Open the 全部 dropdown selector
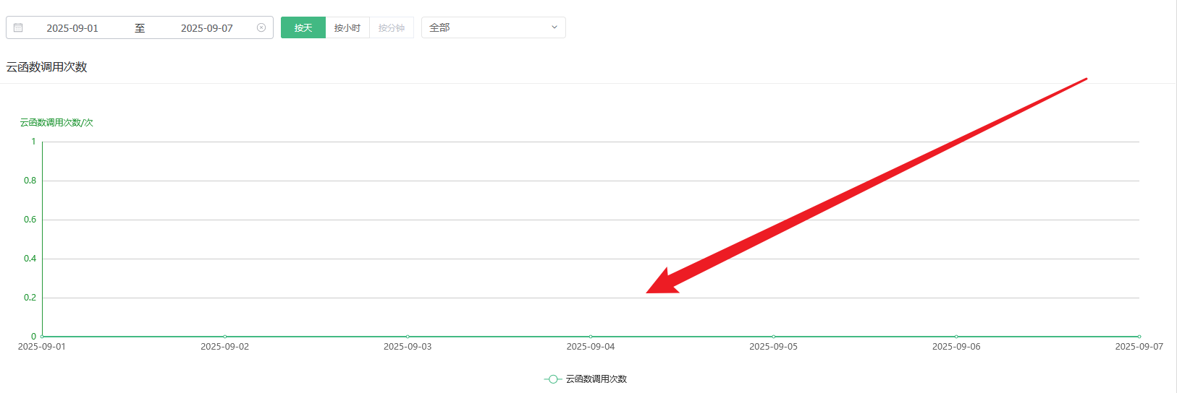 pos(494,27)
